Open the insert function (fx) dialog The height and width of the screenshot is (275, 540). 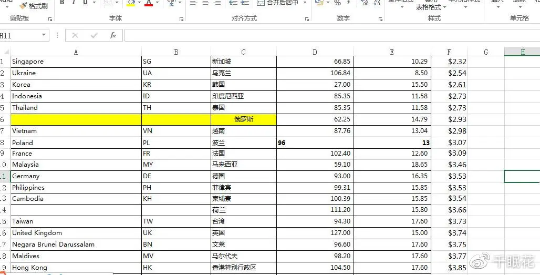[113, 35]
